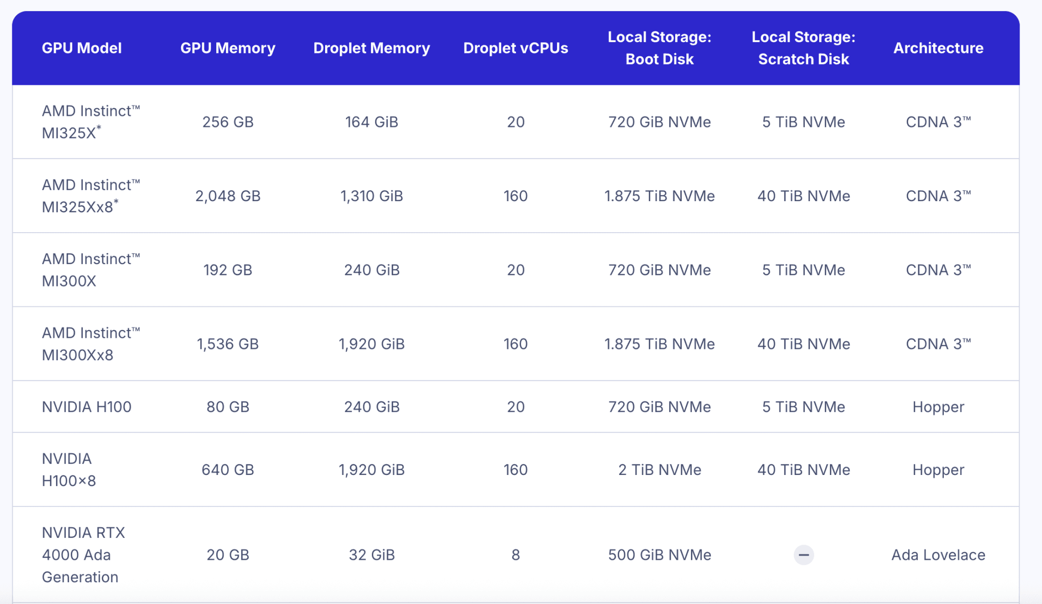
Task: Click the AMD Instinct MI300Xx8 model name
Action: [91, 344]
